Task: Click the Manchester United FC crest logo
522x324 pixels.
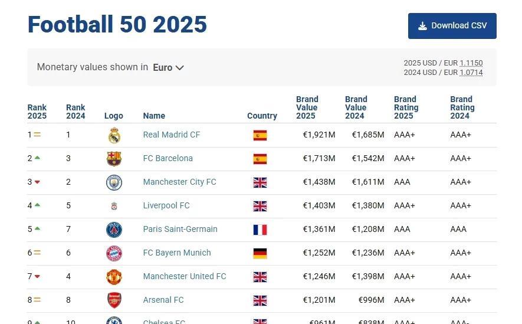Action: point(114,277)
